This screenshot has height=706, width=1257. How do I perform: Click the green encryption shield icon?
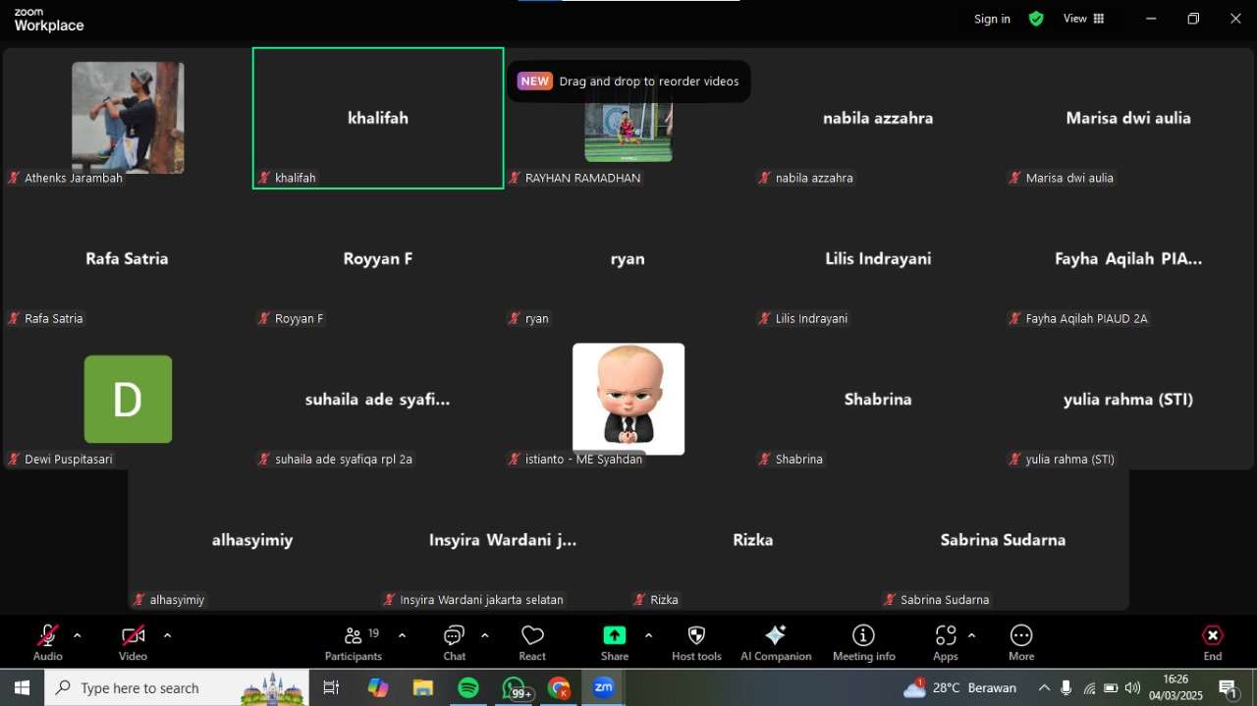pyautogui.click(x=1036, y=19)
